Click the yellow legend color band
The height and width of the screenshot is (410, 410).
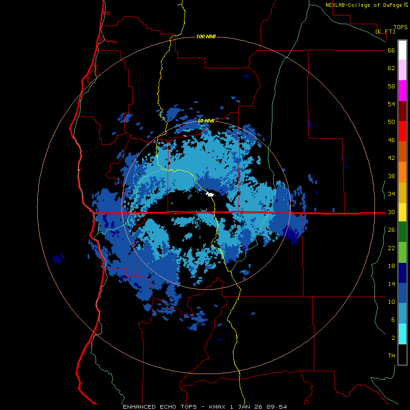pos(402,212)
